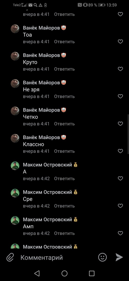The height and width of the screenshot is (281, 129).
Task: Reply to the "Не зря" comment
Action: (64, 97)
